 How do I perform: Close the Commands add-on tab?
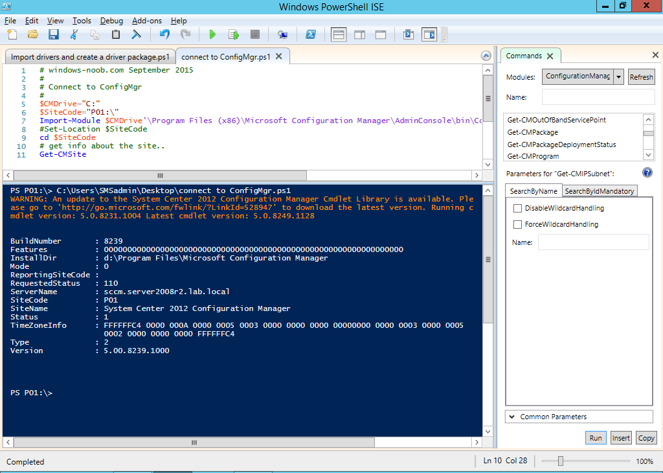[x=550, y=56]
